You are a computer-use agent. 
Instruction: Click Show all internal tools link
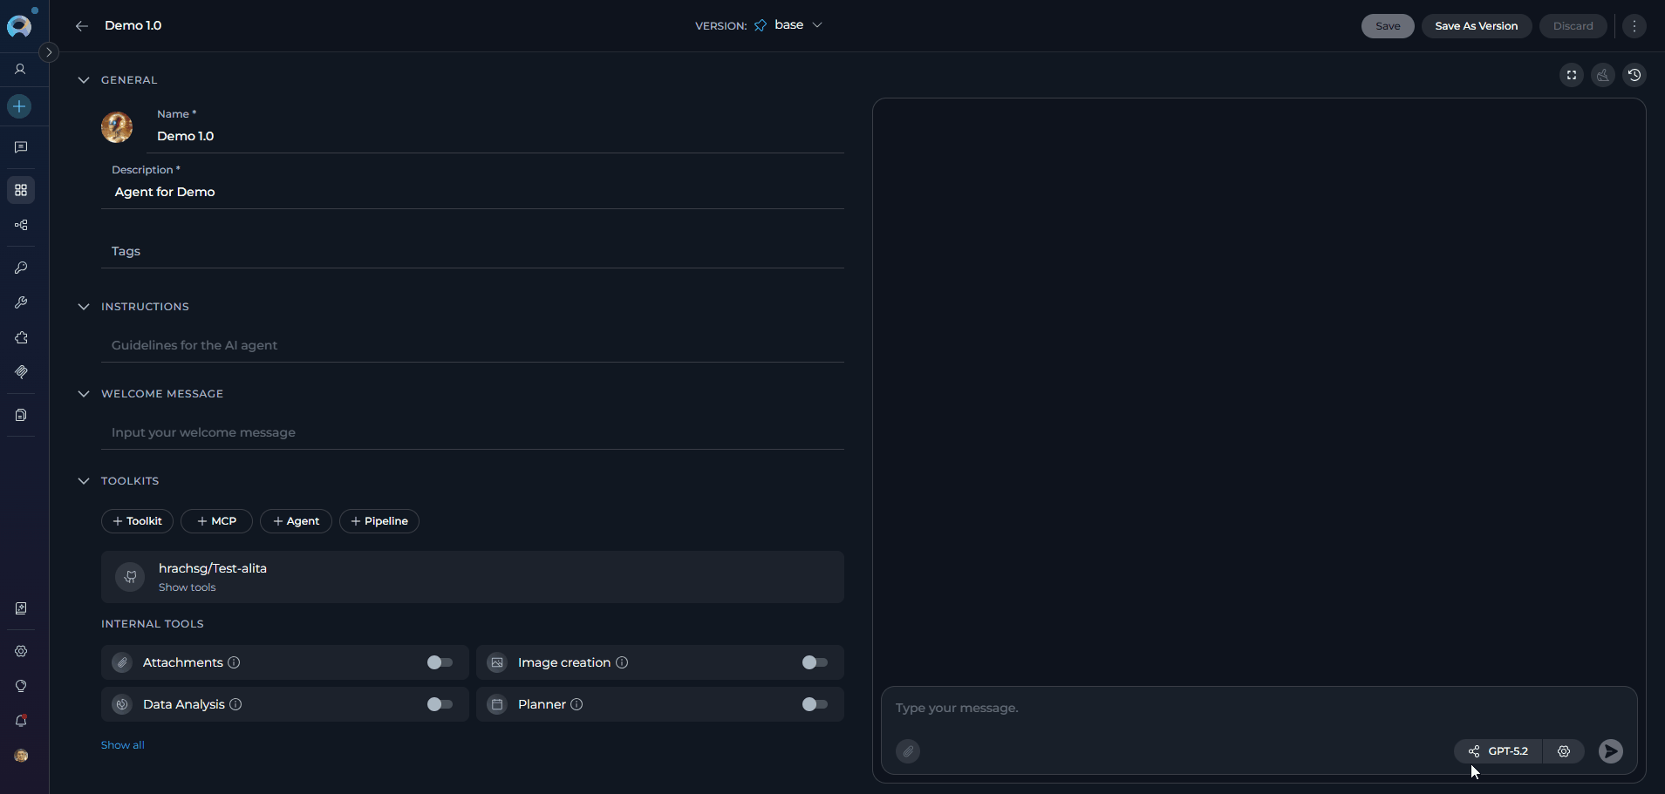[x=123, y=745]
